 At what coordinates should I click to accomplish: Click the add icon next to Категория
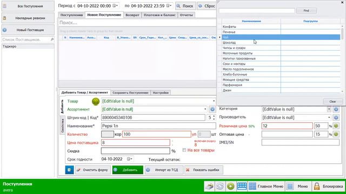click(x=336, y=109)
